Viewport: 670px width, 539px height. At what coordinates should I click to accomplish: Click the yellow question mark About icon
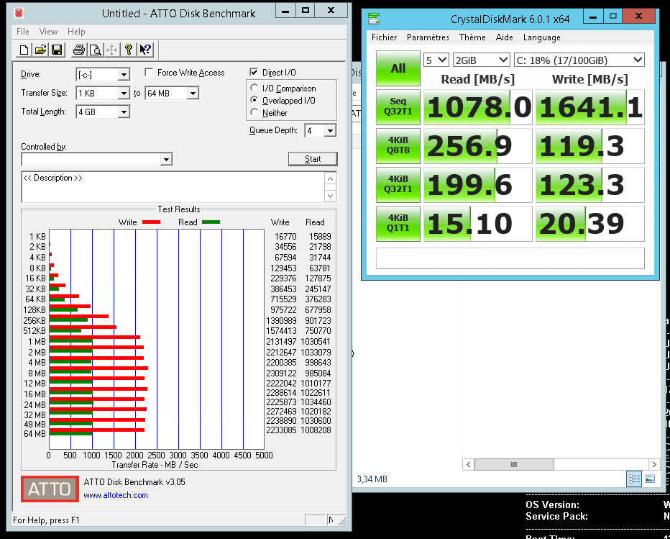click(129, 50)
